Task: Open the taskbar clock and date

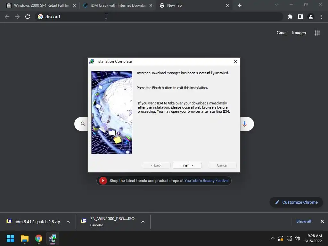Action: pos(313,238)
